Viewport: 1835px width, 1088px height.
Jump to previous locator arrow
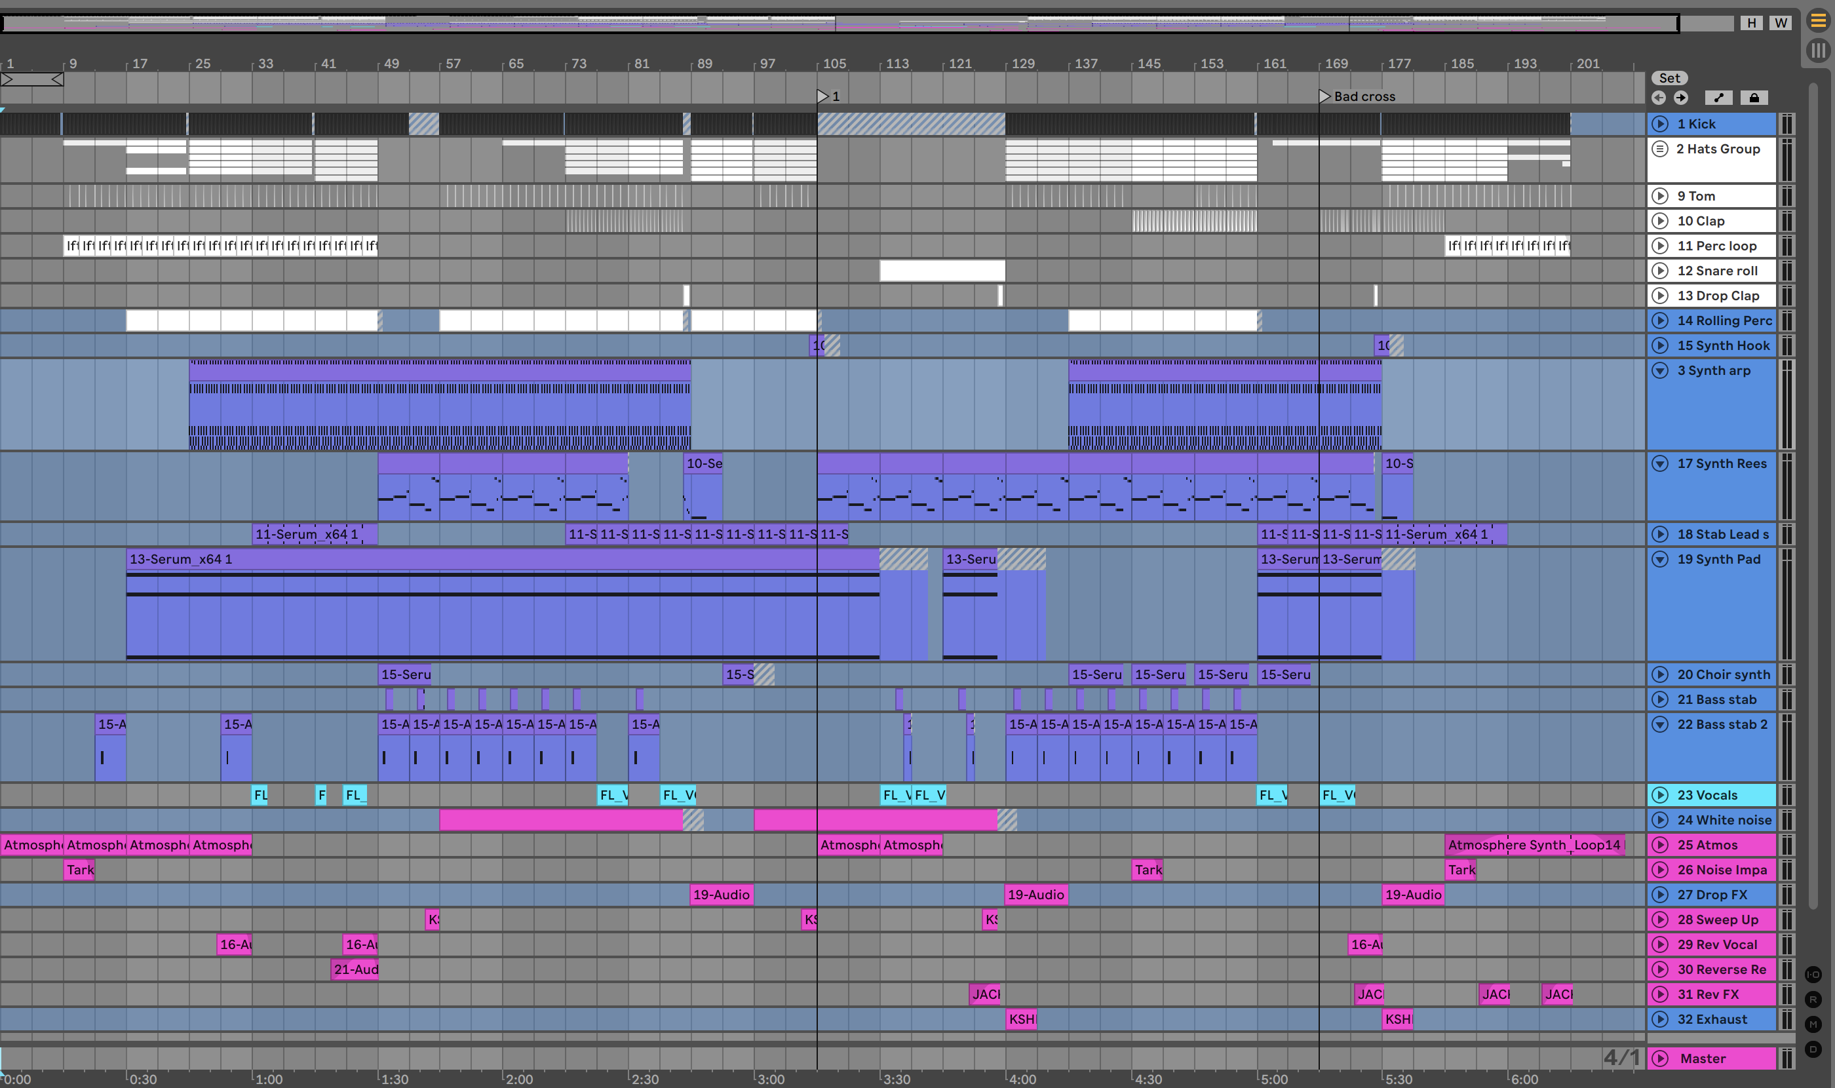(1659, 98)
